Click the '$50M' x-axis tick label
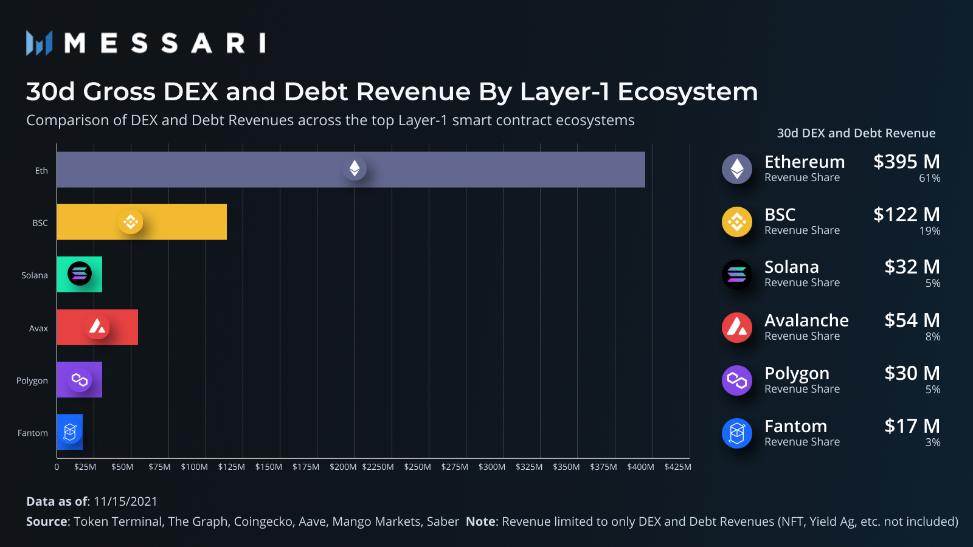Viewport: 973px width, 547px height. (x=122, y=467)
